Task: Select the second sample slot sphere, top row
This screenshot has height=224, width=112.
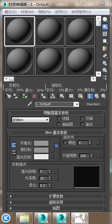Action: click(x=50, y=31)
